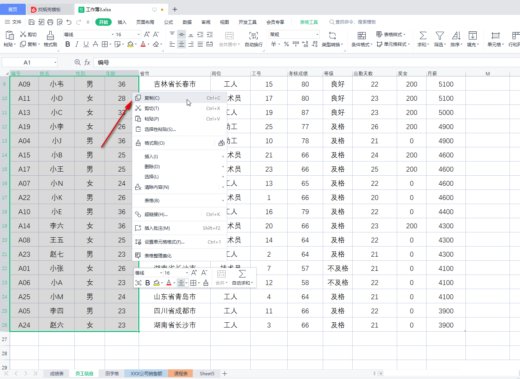
Task: Pick the red font color swatch
Action: coord(143,44)
